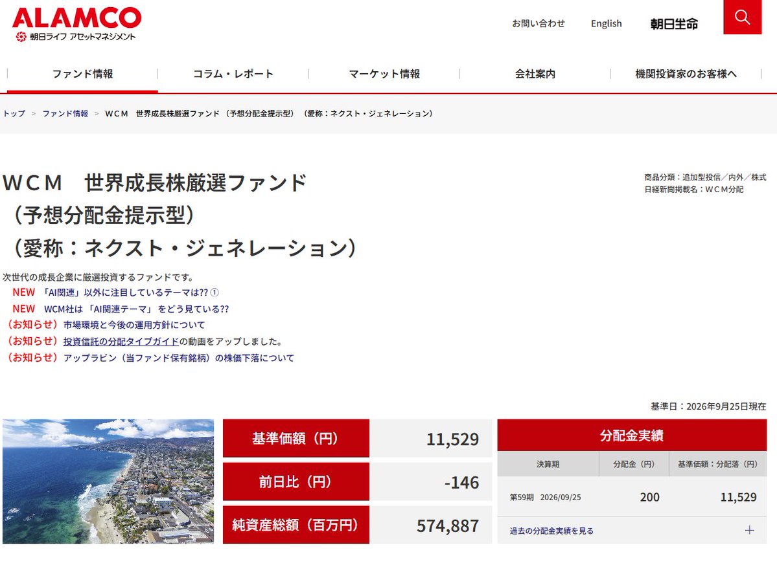Click 第59期 2026/09/25 row cell
The image size is (777, 563).
click(x=546, y=497)
